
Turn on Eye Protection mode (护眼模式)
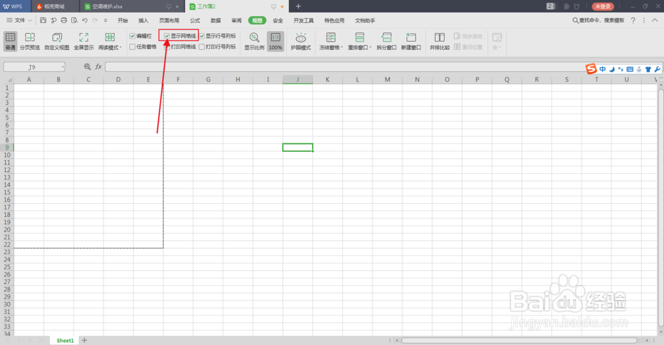pyautogui.click(x=301, y=41)
